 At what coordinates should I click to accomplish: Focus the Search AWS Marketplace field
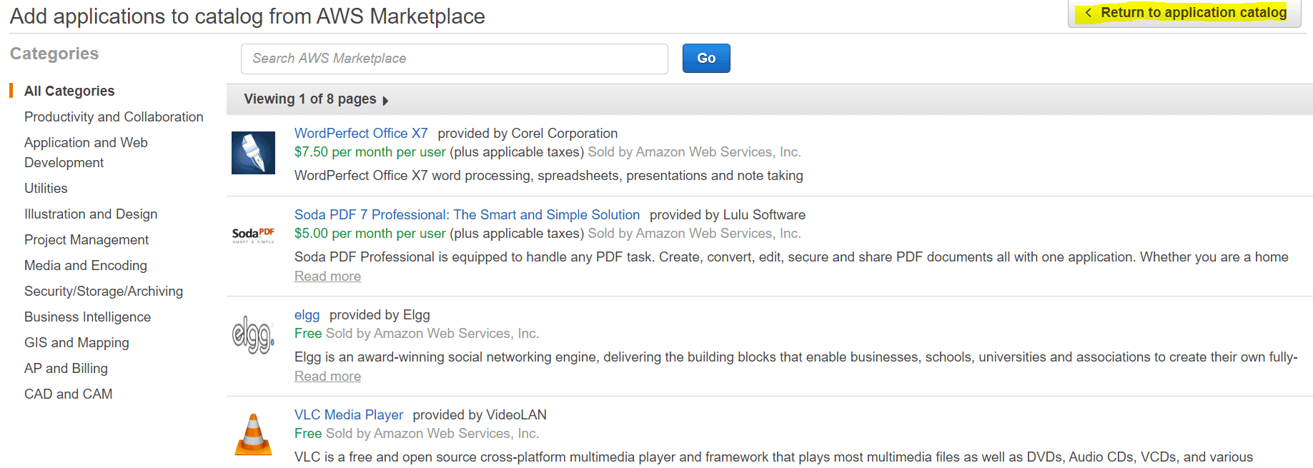click(455, 59)
